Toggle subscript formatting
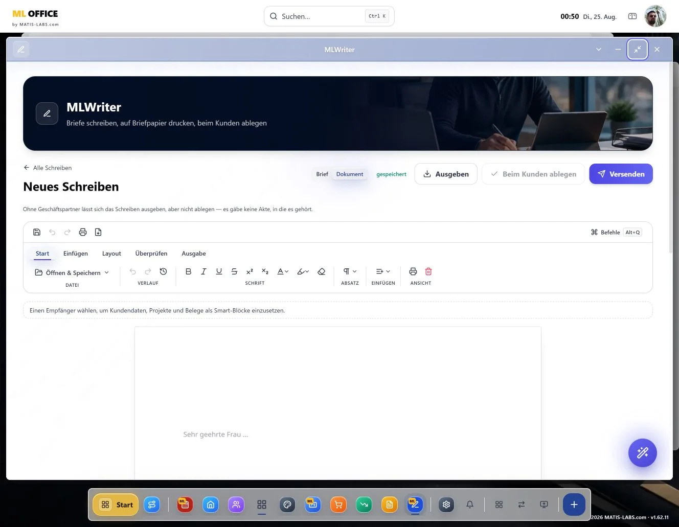Image resolution: width=679 pixels, height=527 pixels. coord(265,271)
